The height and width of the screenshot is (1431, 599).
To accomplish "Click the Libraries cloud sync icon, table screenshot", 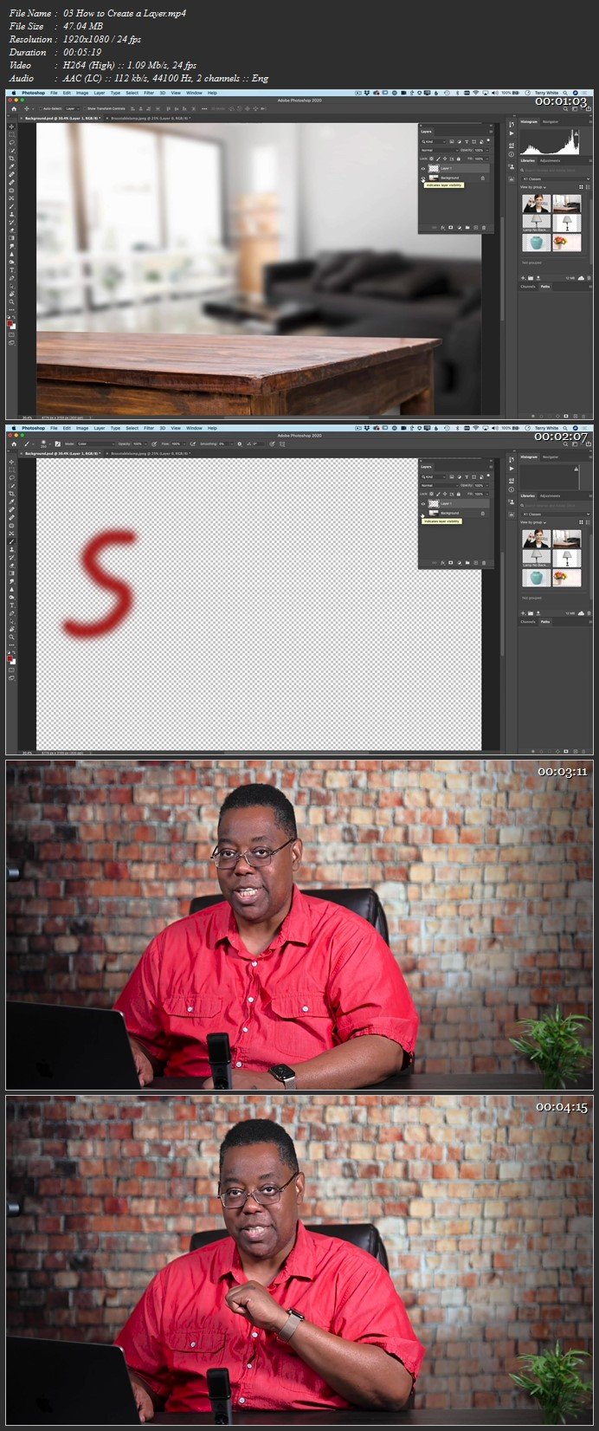I will click(581, 278).
